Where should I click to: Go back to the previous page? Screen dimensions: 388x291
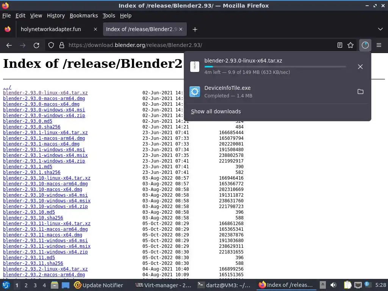[x=9, y=45]
